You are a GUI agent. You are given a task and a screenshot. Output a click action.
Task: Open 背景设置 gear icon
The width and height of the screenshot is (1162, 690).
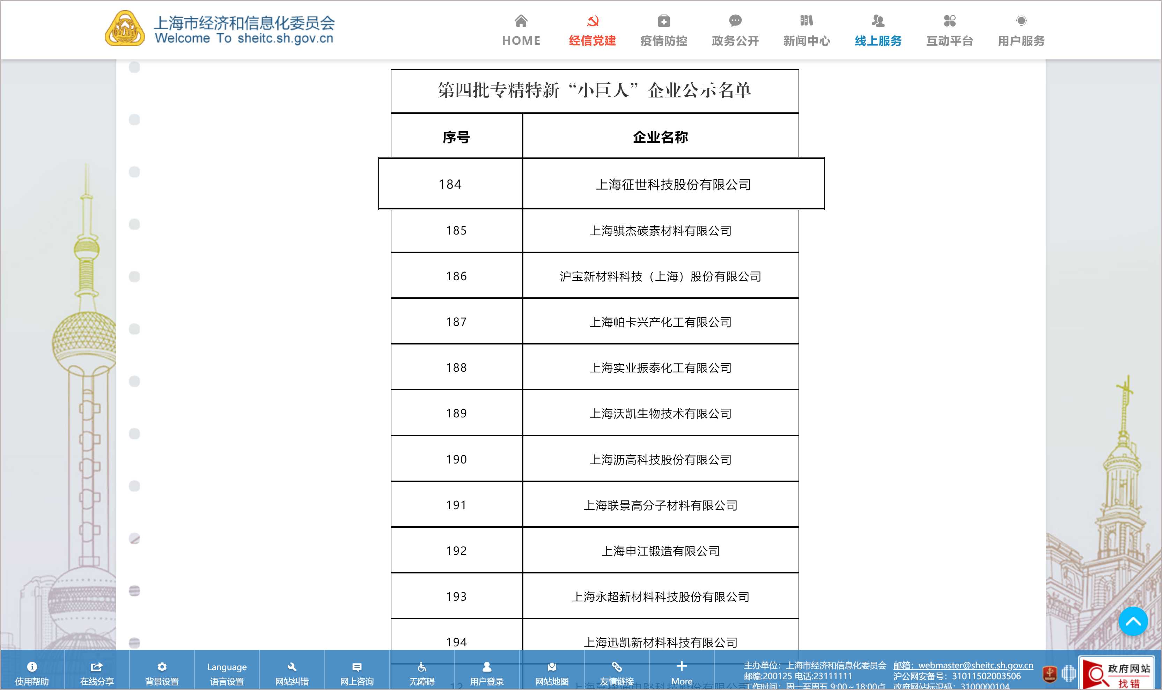[x=162, y=667]
